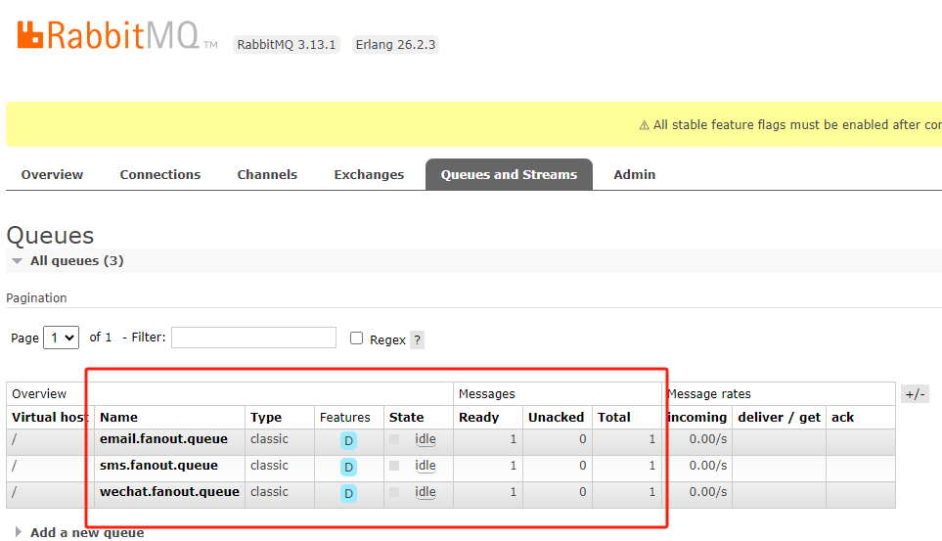Click the D feature badge for sms.fanout.queue

(348, 468)
